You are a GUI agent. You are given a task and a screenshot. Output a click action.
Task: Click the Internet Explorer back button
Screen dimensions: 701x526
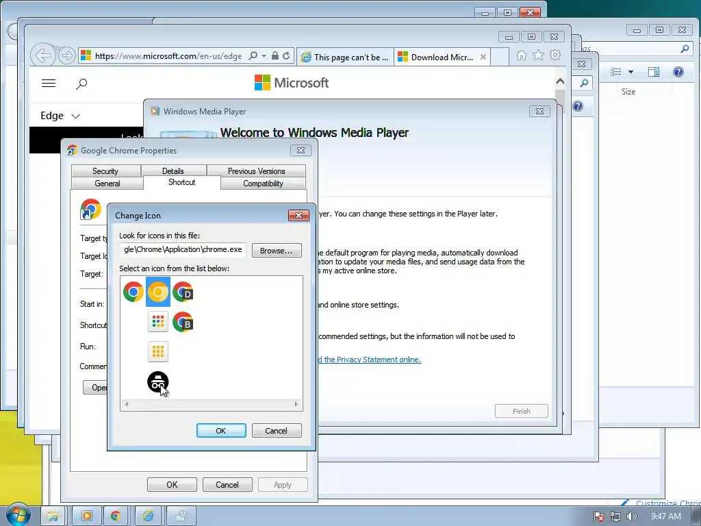coord(42,56)
